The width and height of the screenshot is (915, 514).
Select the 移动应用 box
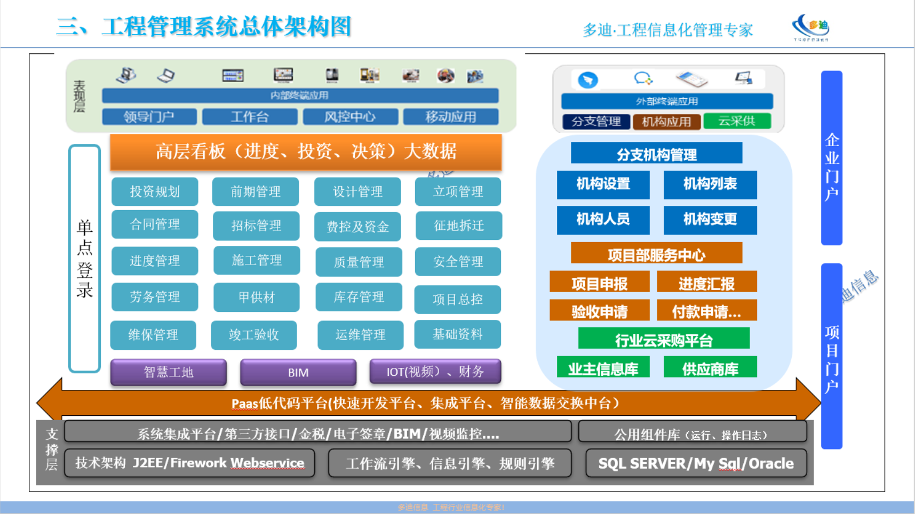pyautogui.click(x=451, y=117)
